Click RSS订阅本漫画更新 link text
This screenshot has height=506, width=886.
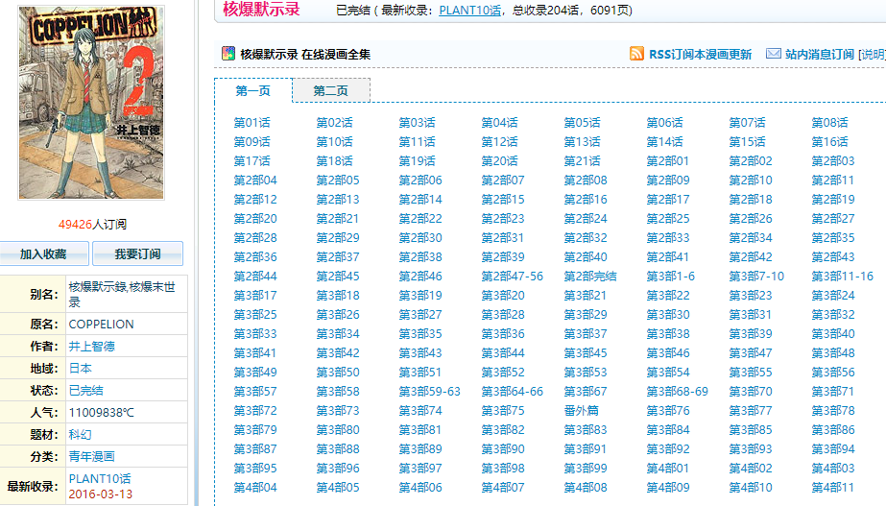[x=700, y=54]
